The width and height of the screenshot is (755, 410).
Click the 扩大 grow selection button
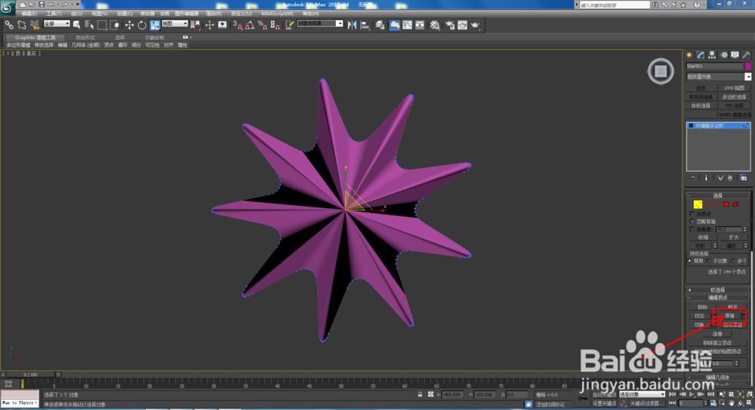733,237
